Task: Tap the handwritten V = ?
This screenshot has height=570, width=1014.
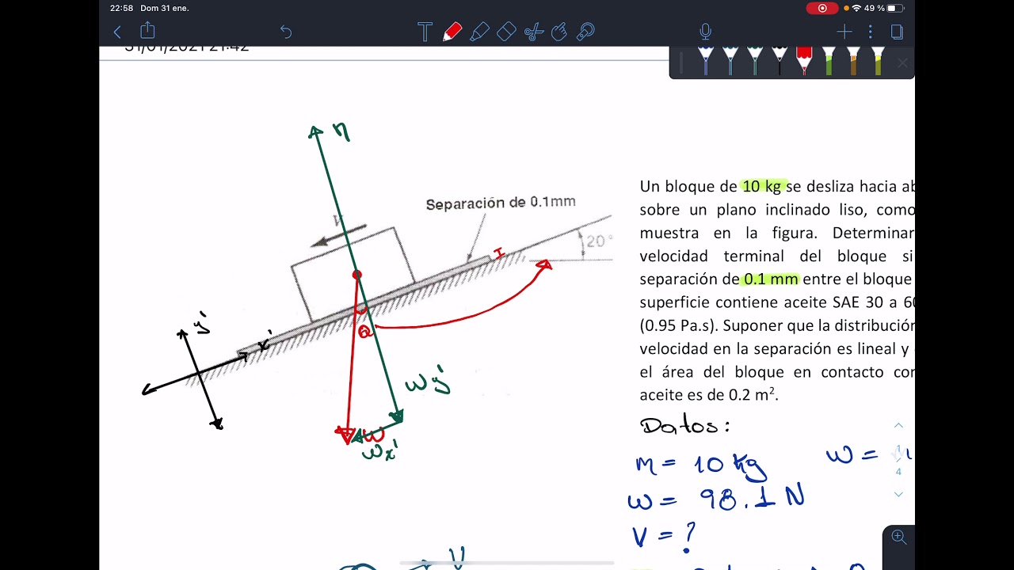Action: [665, 538]
